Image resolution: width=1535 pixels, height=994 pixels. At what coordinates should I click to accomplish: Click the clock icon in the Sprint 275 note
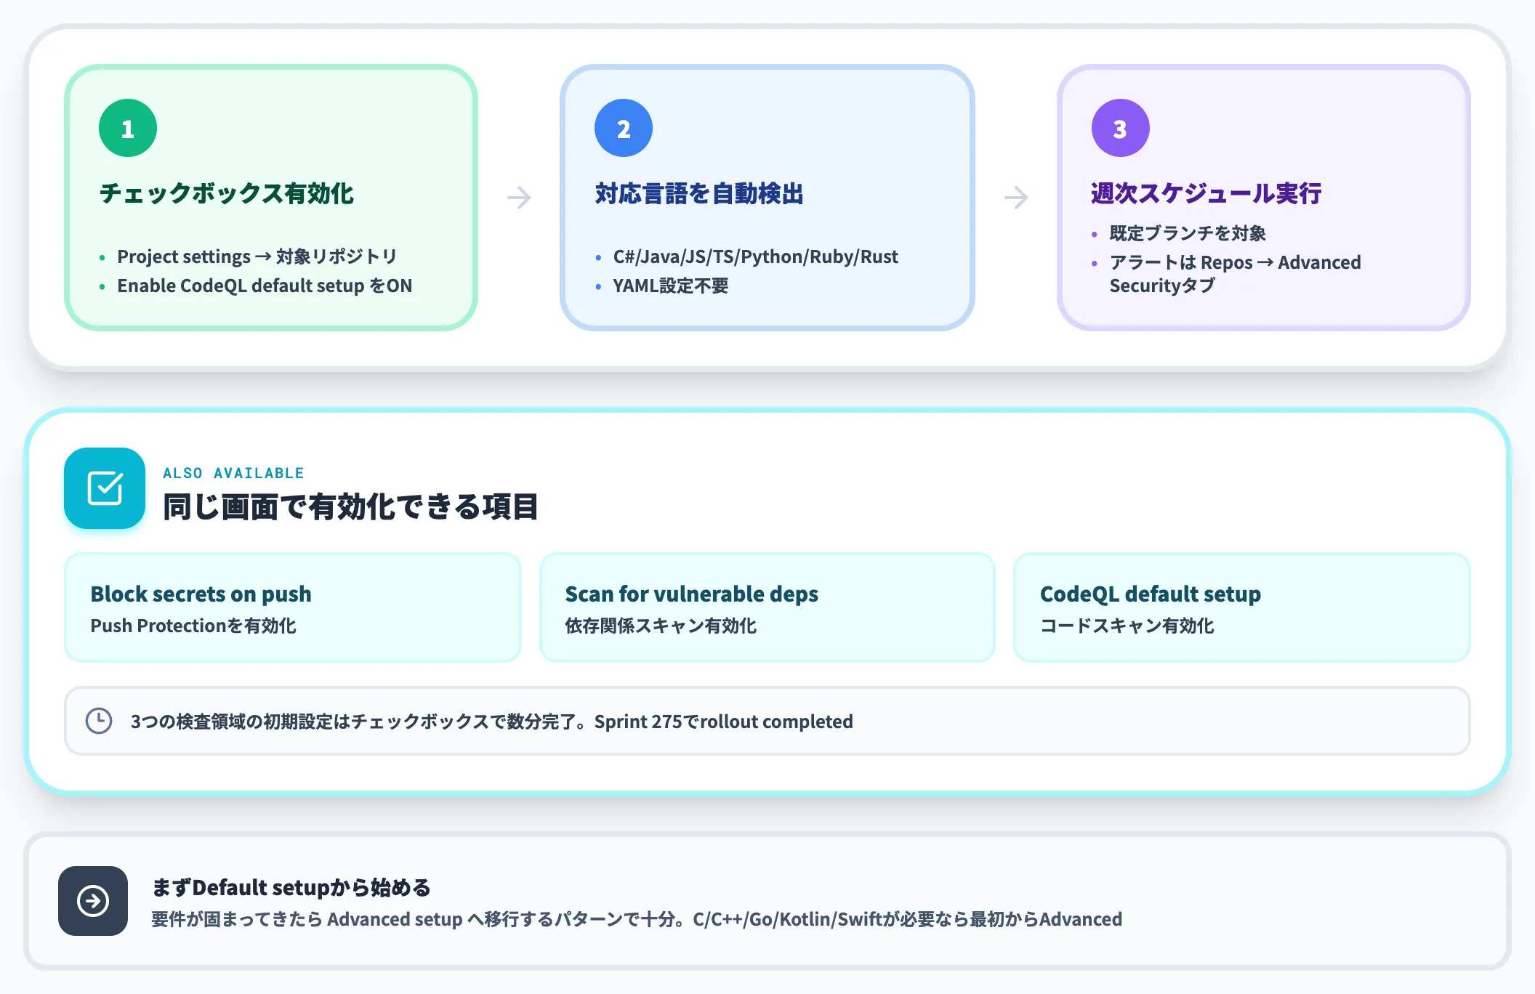pyautogui.click(x=99, y=721)
